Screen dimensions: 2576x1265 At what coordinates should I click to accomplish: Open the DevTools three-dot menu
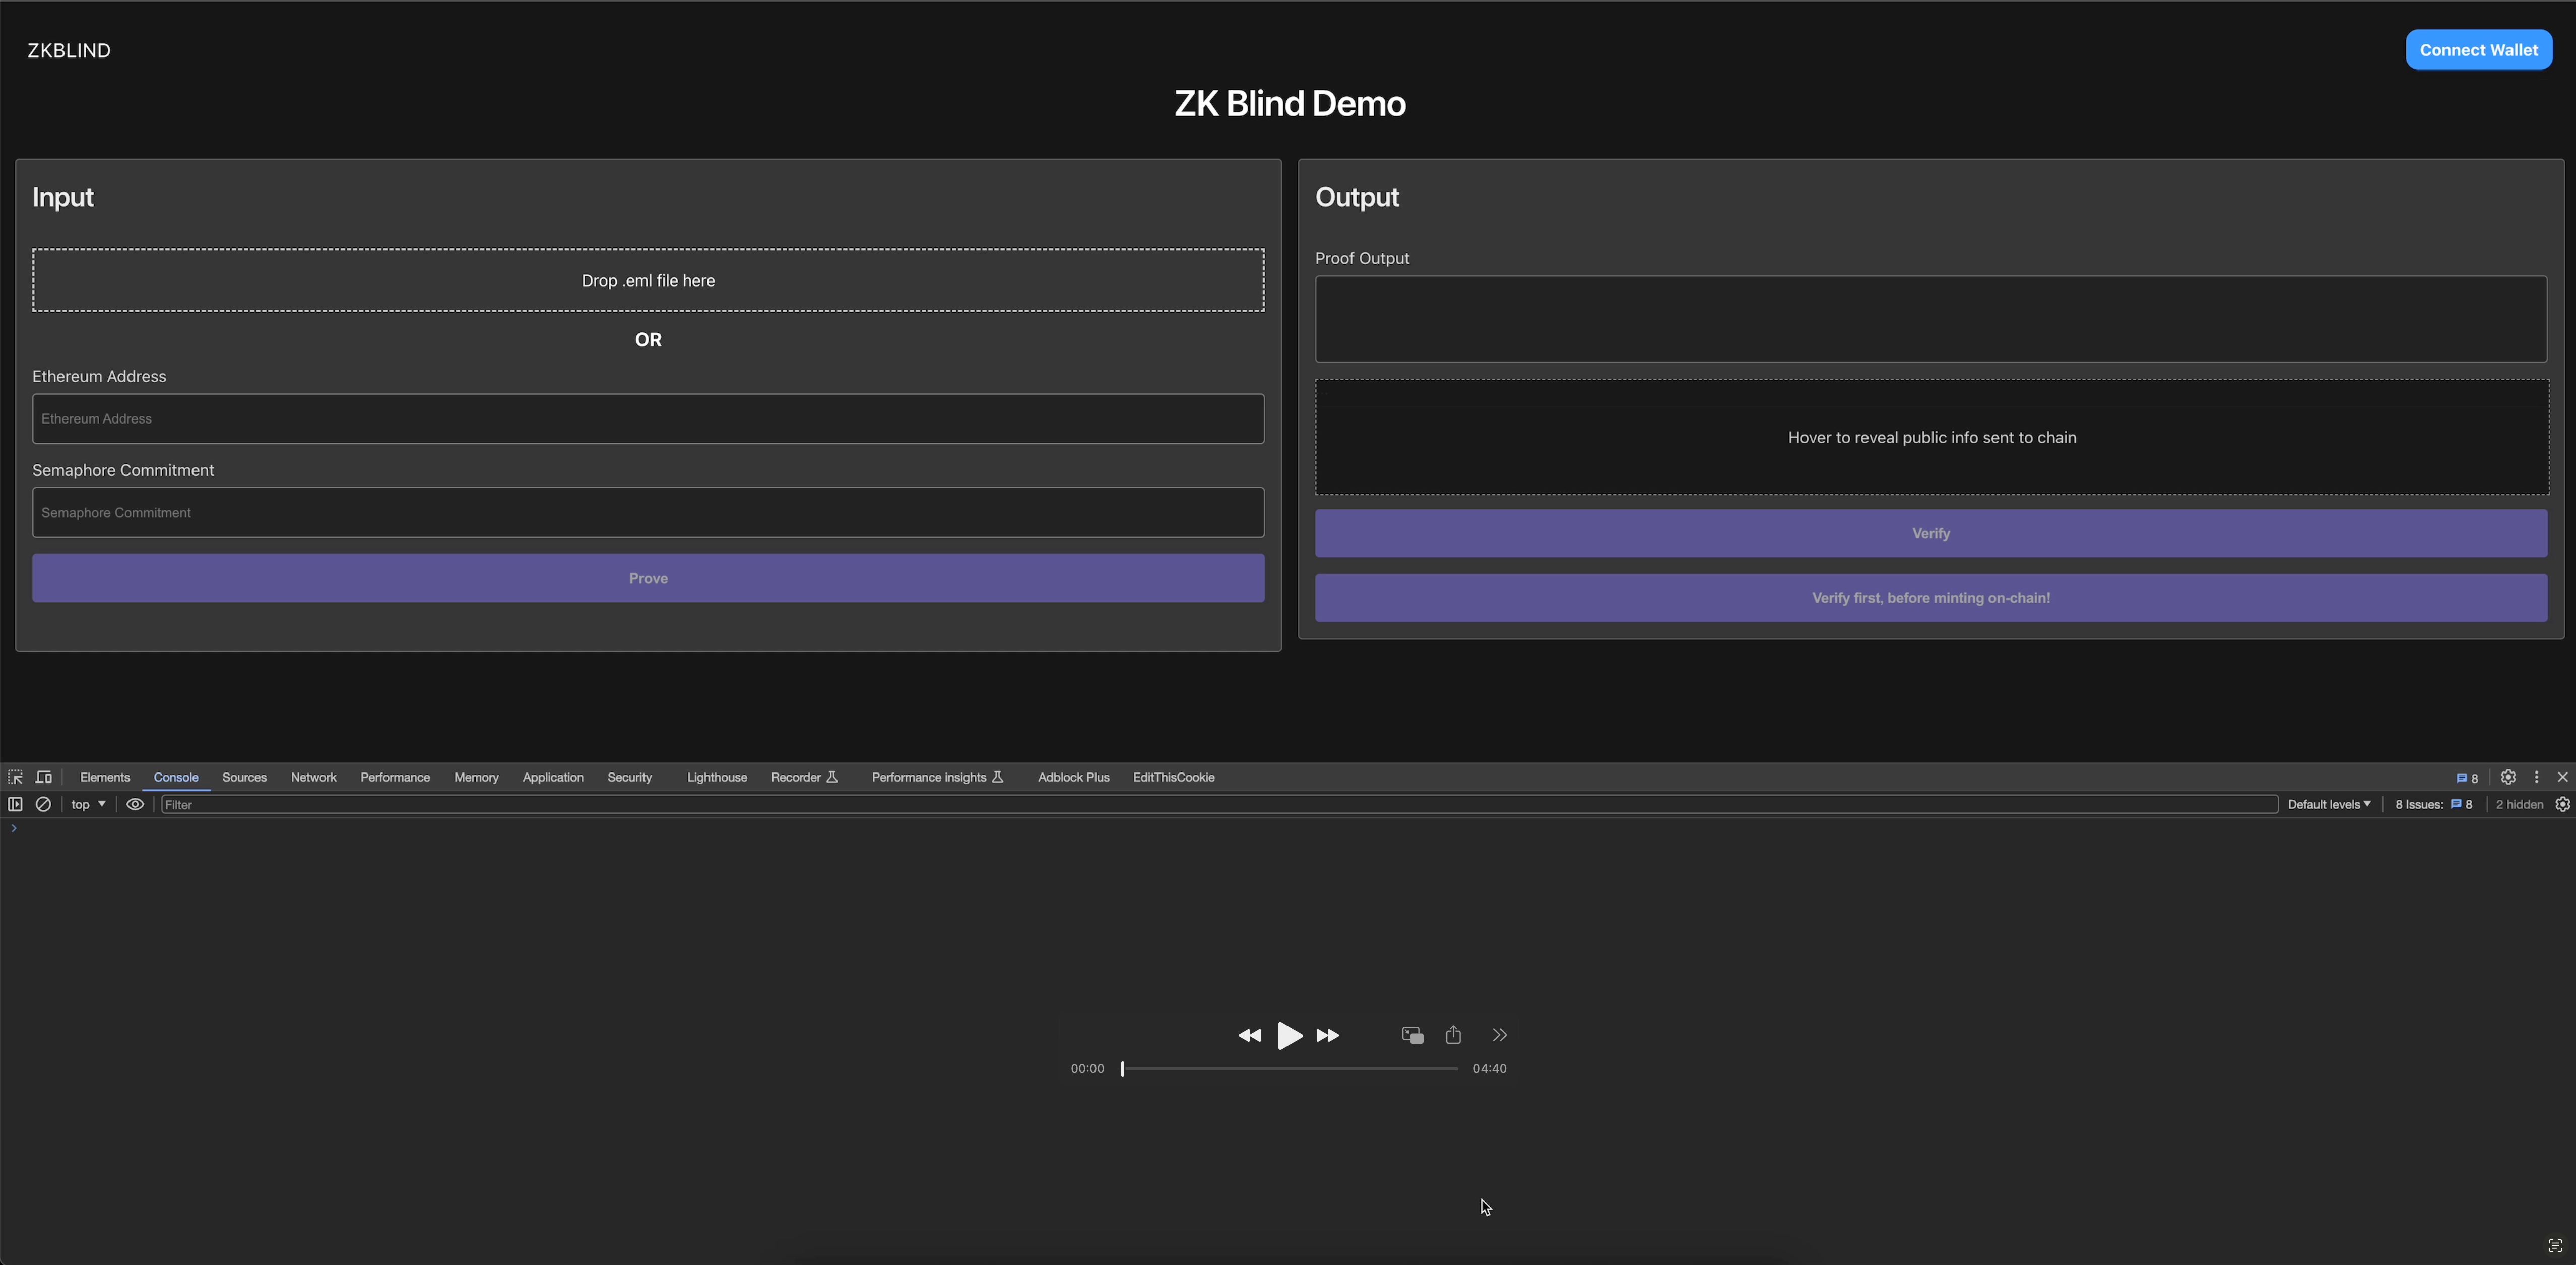coord(2536,777)
